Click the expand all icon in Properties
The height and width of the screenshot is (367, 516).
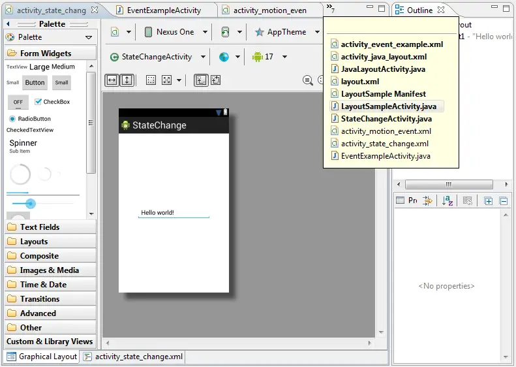pos(489,201)
